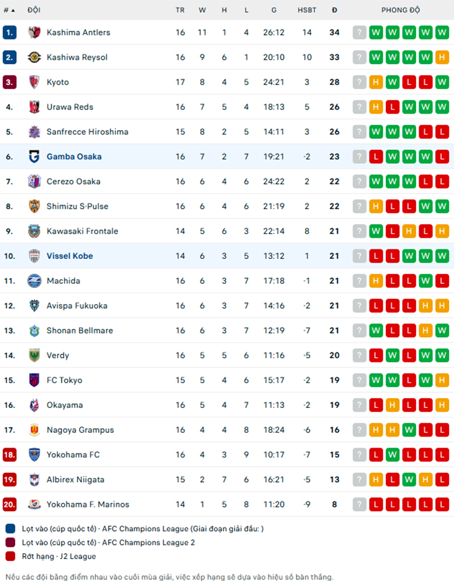
Task: Open the Vissel Kobe team link
Action: click(x=70, y=256)
